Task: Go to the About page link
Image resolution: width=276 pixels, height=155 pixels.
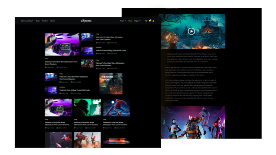Action: point(53,21)
